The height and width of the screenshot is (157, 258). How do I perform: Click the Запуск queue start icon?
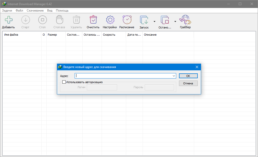144,20
